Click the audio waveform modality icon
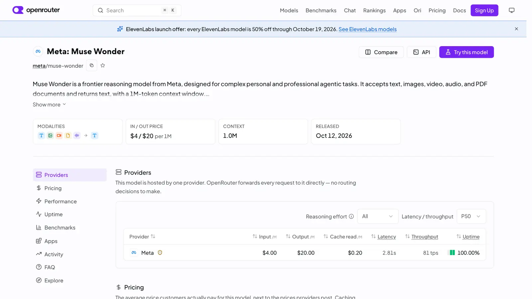The height and width of the screenshot is (299, 532). (x=77, y=136)
